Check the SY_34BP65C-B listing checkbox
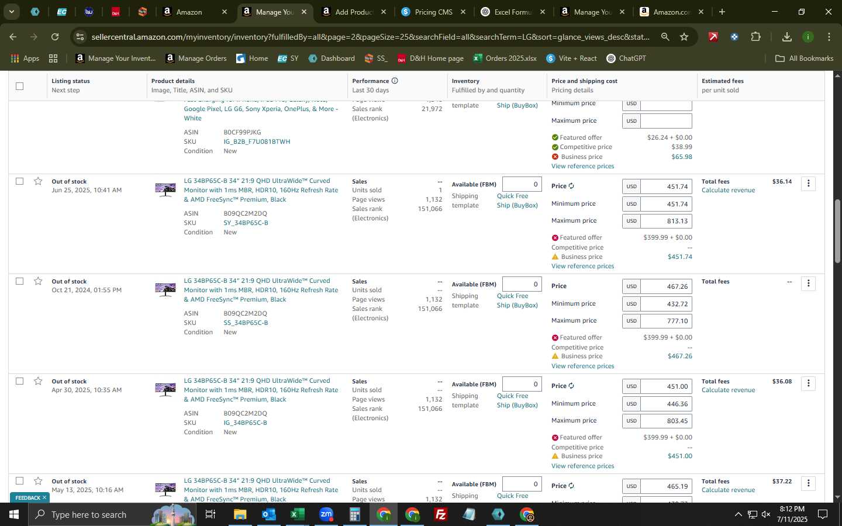Screen dimensions: 842x526 click(19, 181)
